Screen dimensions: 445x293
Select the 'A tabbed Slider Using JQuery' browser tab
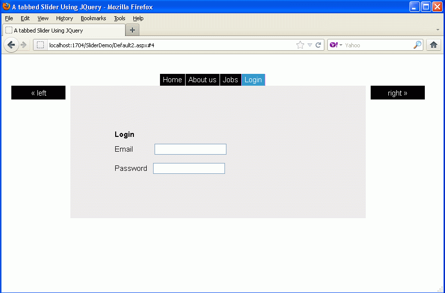tap(64, 30)
